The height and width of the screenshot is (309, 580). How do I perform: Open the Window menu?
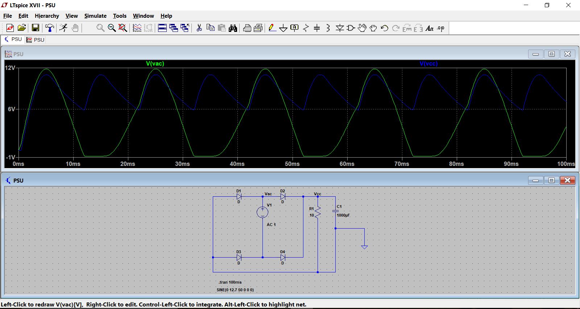click(143, 16)
